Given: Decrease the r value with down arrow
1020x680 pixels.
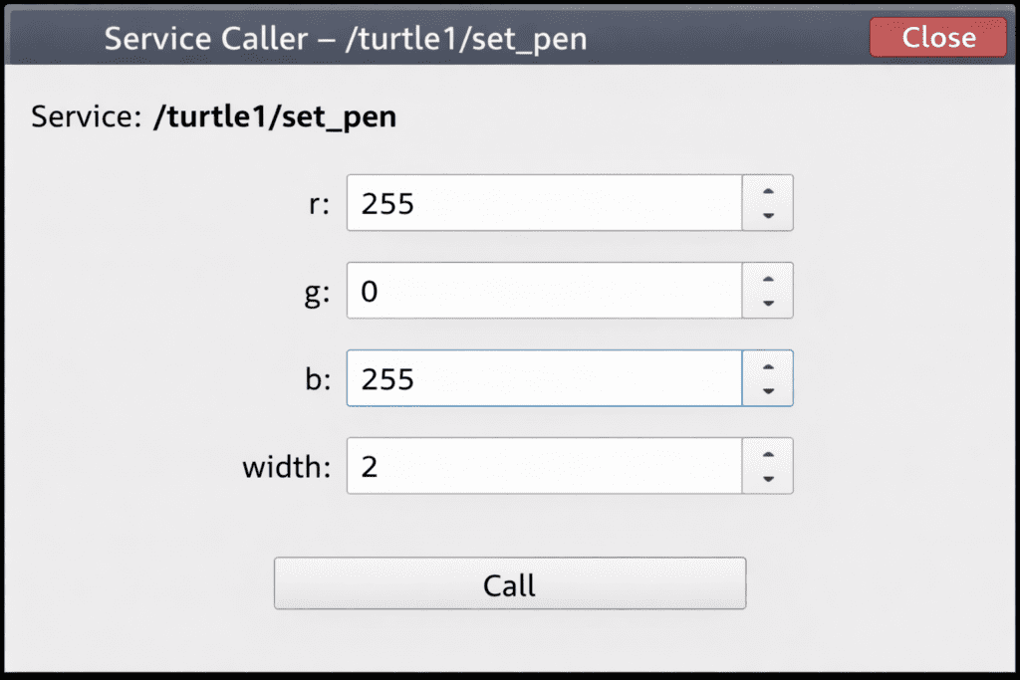Looking at the screenshot, I should tap(768, 216).
